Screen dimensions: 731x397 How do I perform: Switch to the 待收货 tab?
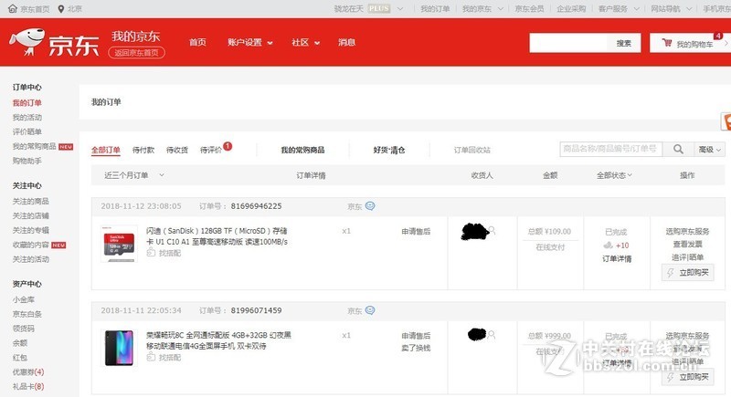177,150
